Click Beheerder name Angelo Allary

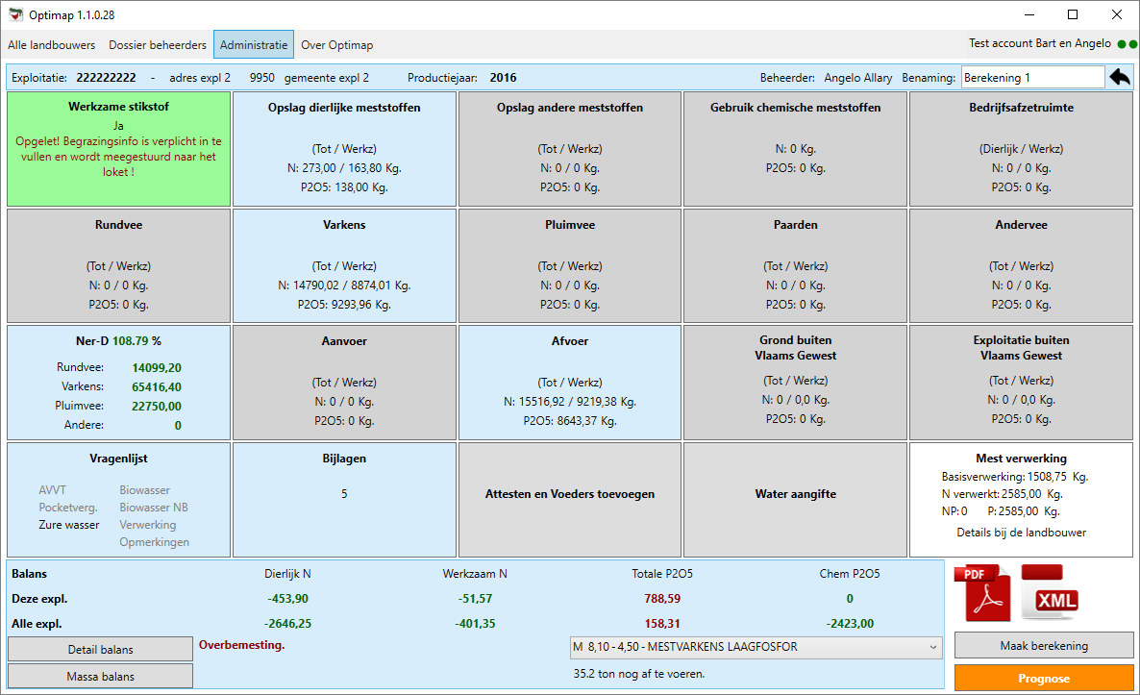click(x=858, y=78)
